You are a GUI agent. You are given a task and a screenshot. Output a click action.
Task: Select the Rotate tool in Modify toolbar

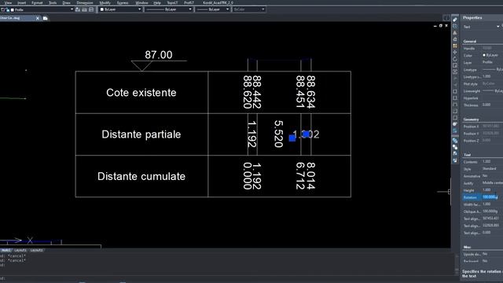point(455,59)
